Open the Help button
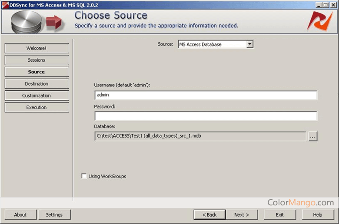This screenshot has height=224, width=339. tap(318, 215)
